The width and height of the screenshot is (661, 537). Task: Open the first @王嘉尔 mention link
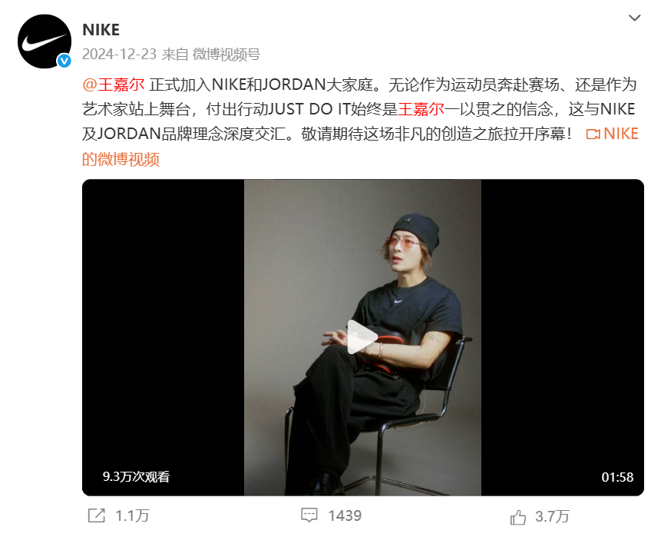[x=114, y=85]
